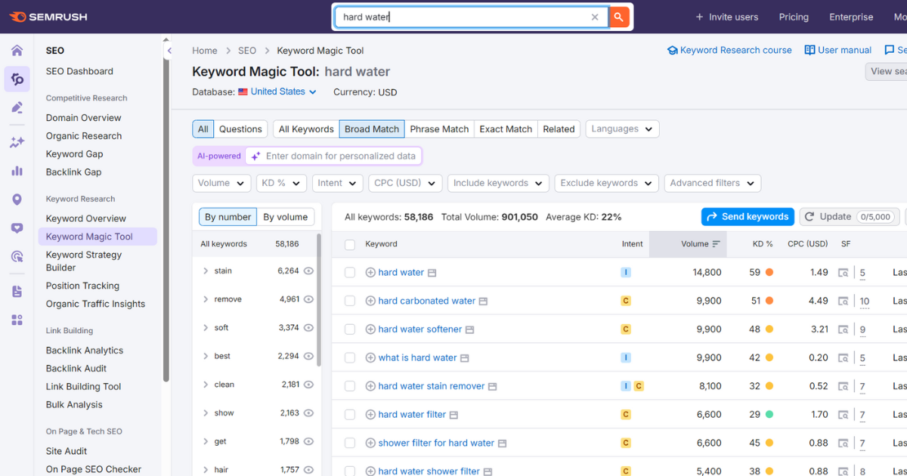Open SERP features icon for 'hard water' row

(843, 273)
